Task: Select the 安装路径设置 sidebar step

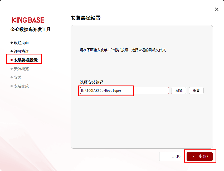Action: tap(26, 60)
